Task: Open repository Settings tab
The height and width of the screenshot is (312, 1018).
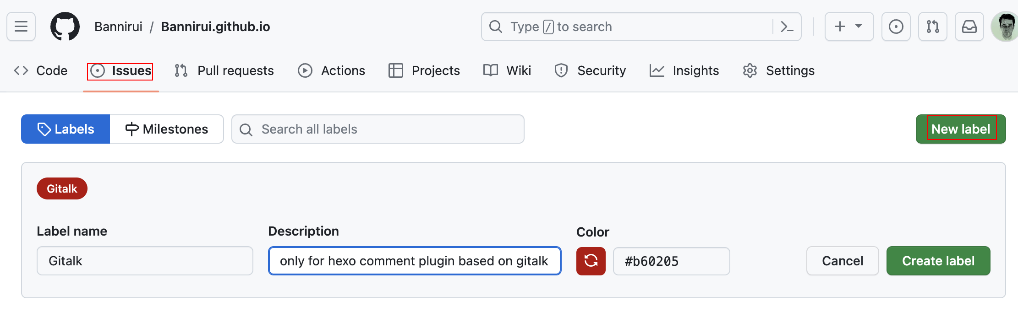Action: [x=778, y=71]
